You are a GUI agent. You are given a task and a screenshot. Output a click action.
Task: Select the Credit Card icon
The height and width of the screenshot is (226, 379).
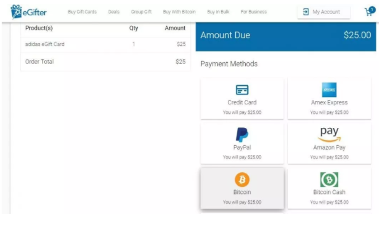coord(242,90)
